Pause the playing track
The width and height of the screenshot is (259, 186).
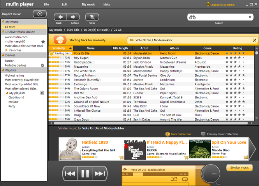[x=85, y=174]
